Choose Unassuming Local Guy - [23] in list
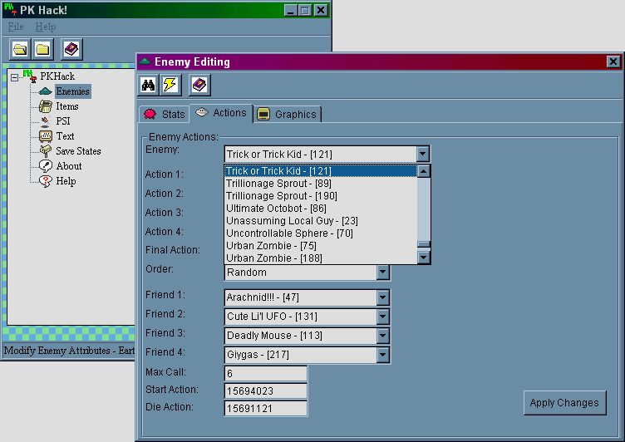 (x=321, y=221)
